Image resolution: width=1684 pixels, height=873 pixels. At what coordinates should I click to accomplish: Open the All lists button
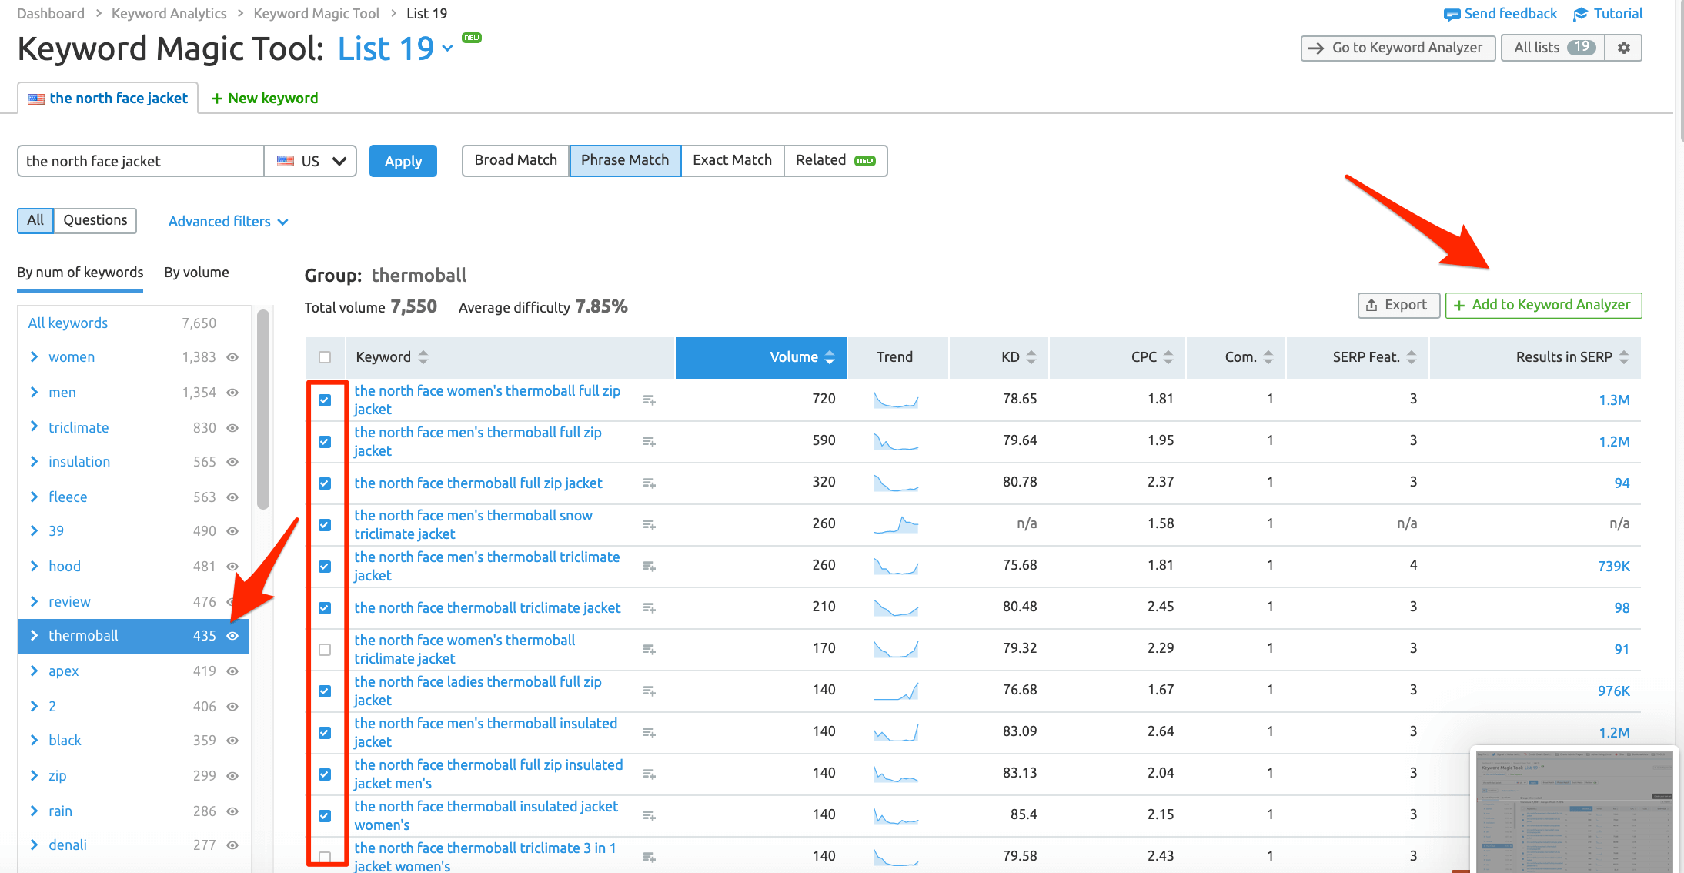pyautogui.click(x=1553, y=48)
